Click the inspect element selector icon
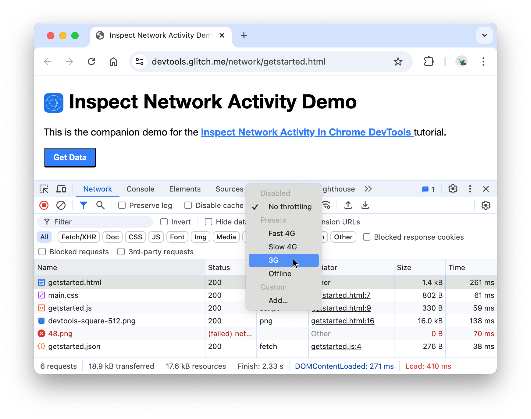The height and width of the screenshot is (419, 531). click(44, 189)
